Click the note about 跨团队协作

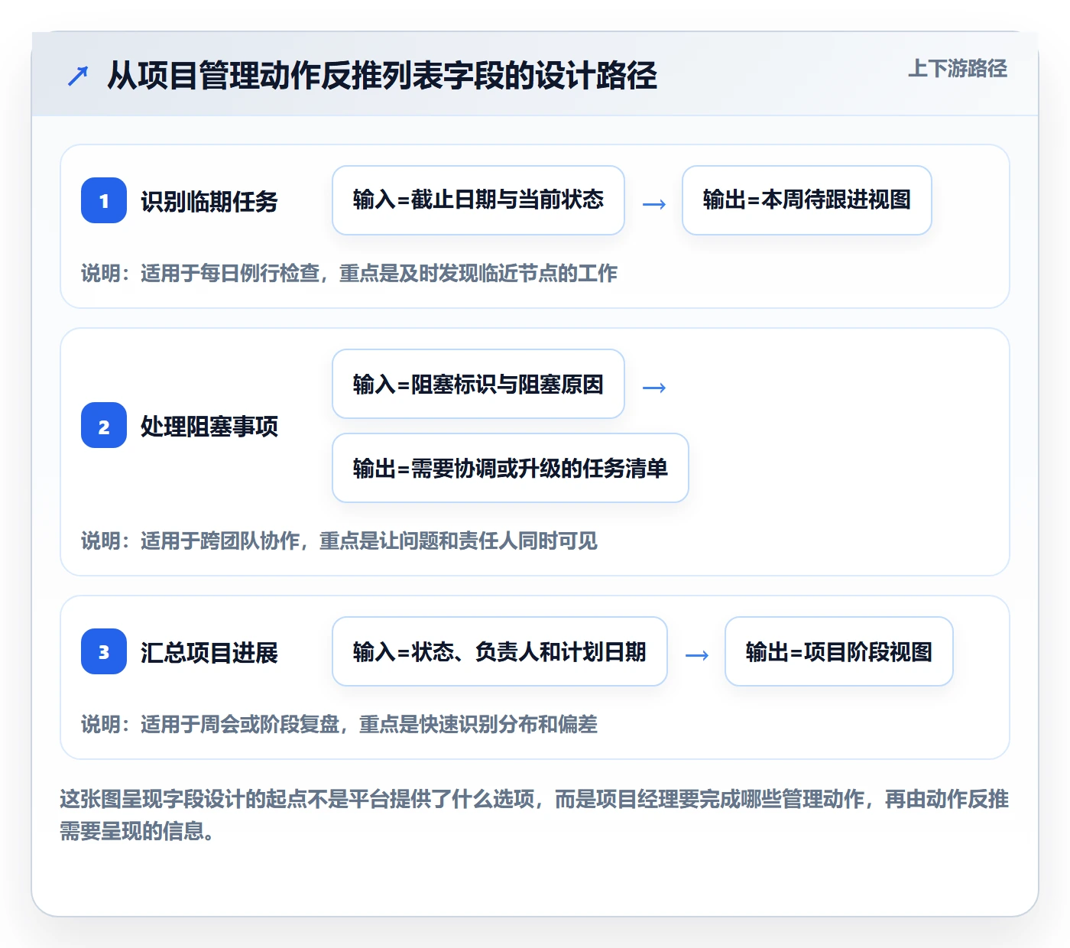339,541
